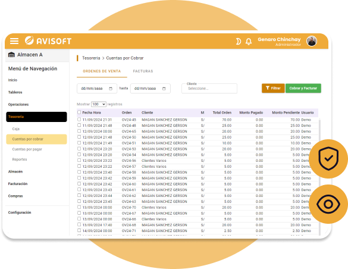Image resolution: width=348 pixels, height=269 pixels.
Task: Click the order number OV24-60
Action: click(128, 184)
